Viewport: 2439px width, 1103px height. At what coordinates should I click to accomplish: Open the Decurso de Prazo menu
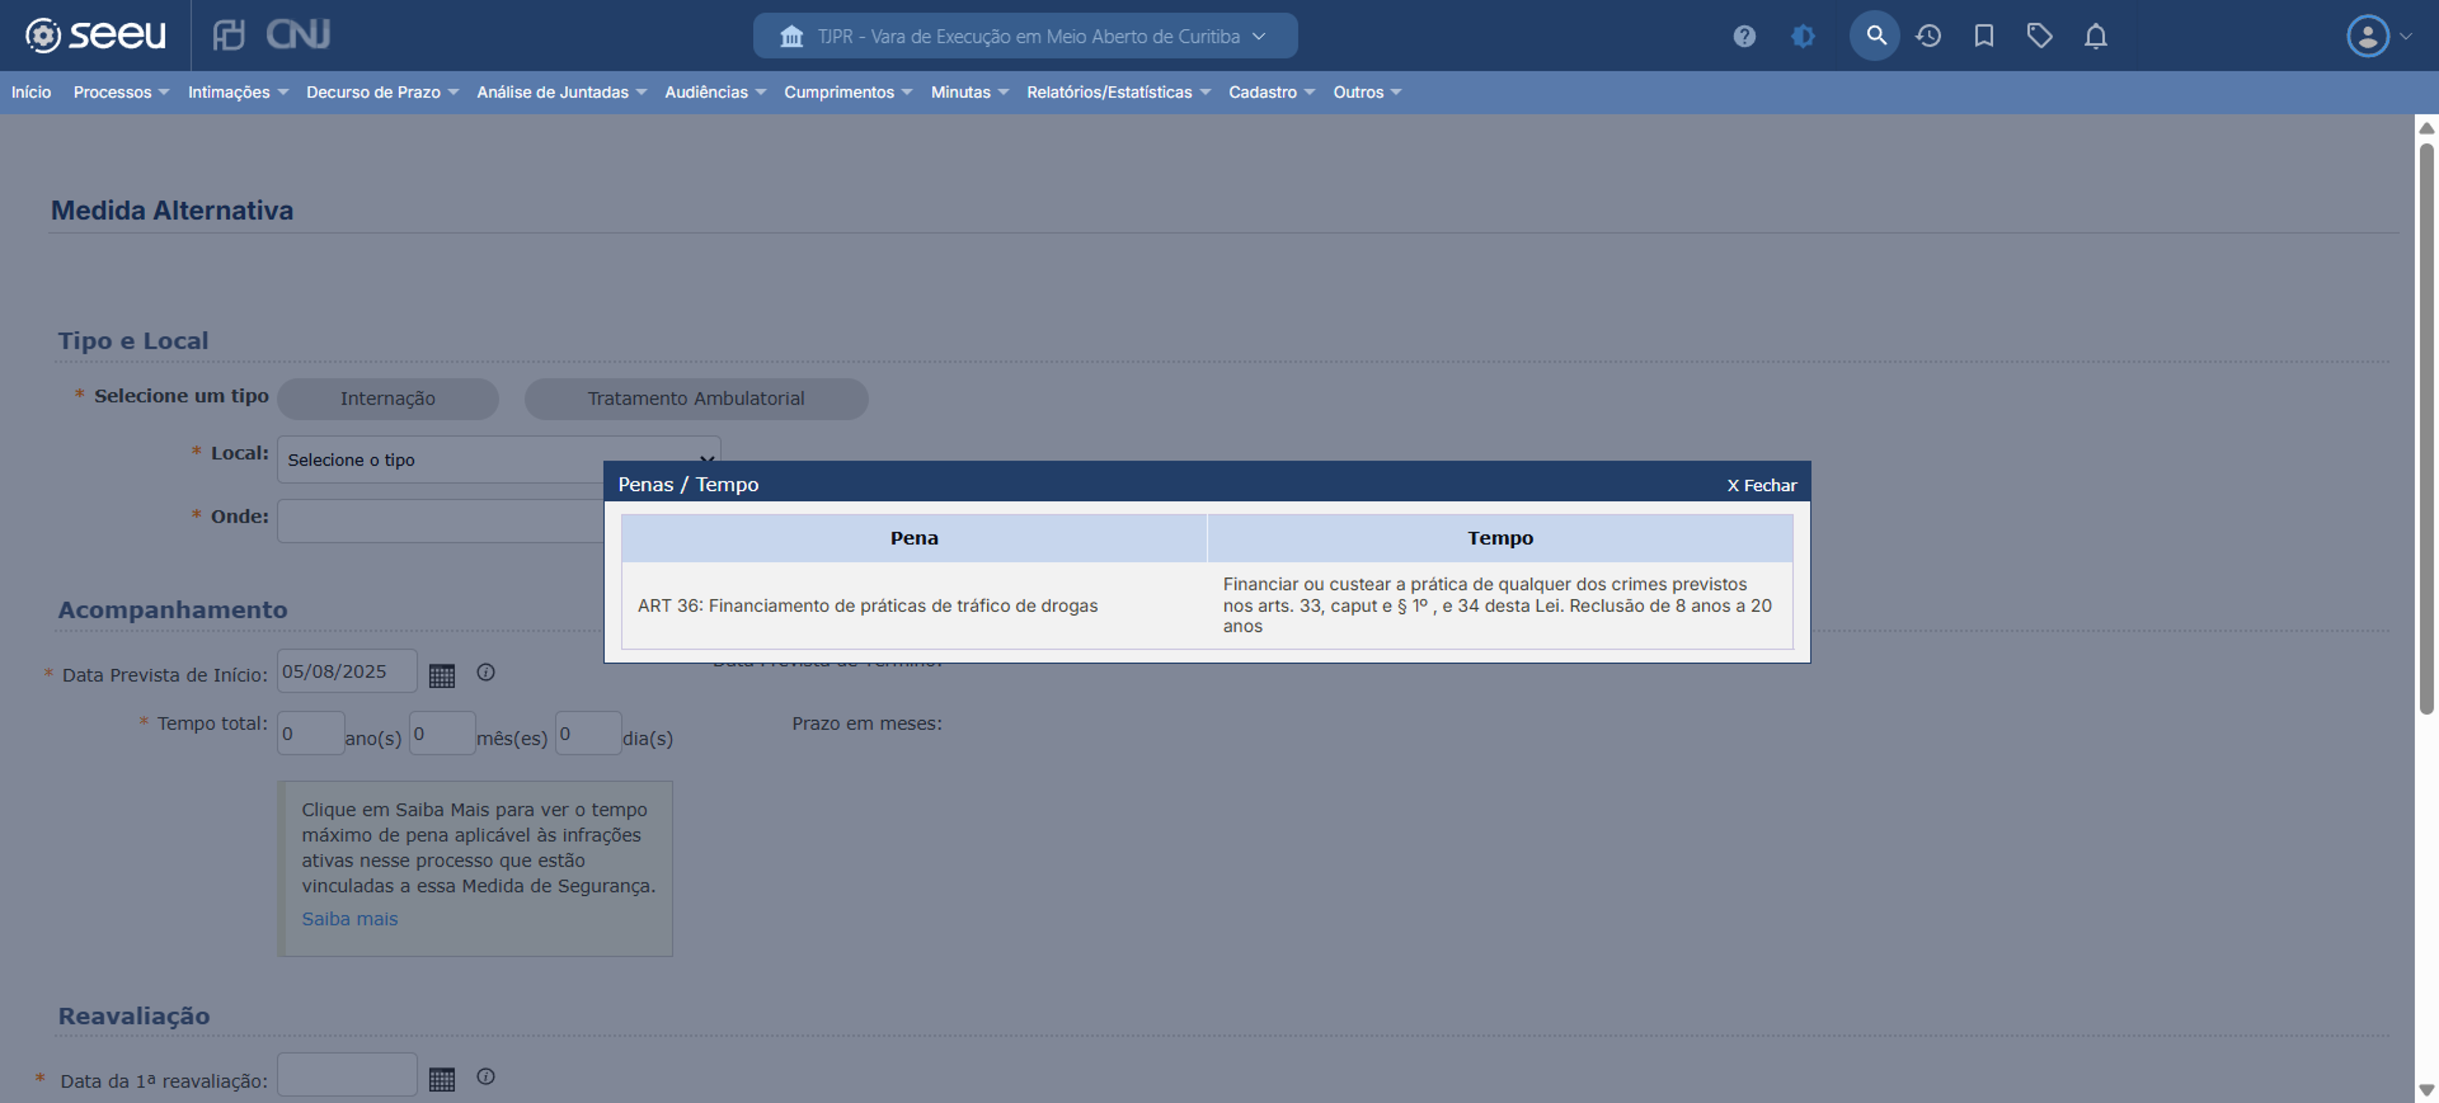[x=381, y=92]
